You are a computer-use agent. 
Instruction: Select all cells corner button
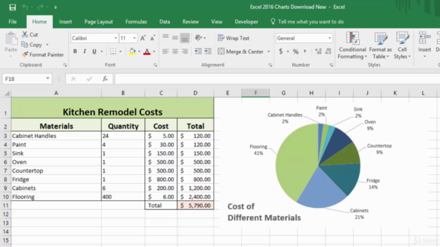point(6,93)
